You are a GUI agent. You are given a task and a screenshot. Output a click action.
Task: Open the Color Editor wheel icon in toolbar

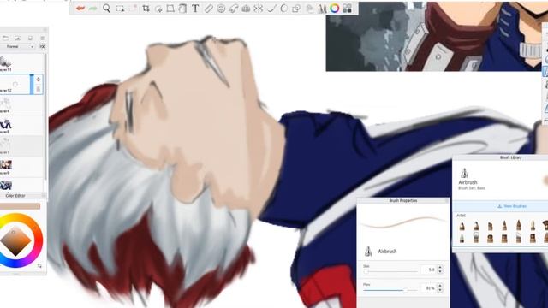click(335, 9)
